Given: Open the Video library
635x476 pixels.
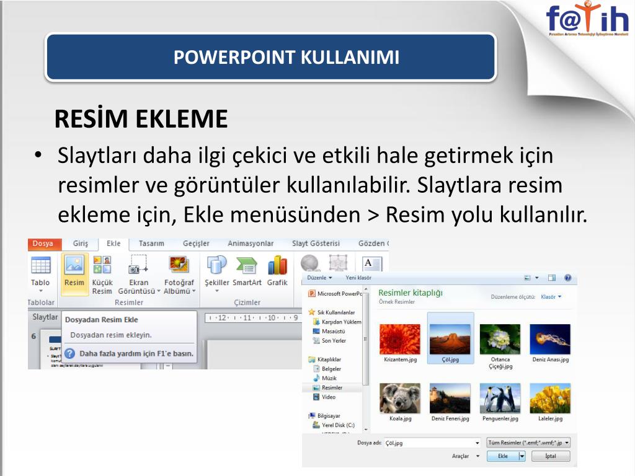Looking at the screenshot, I should tap(324, 397).
